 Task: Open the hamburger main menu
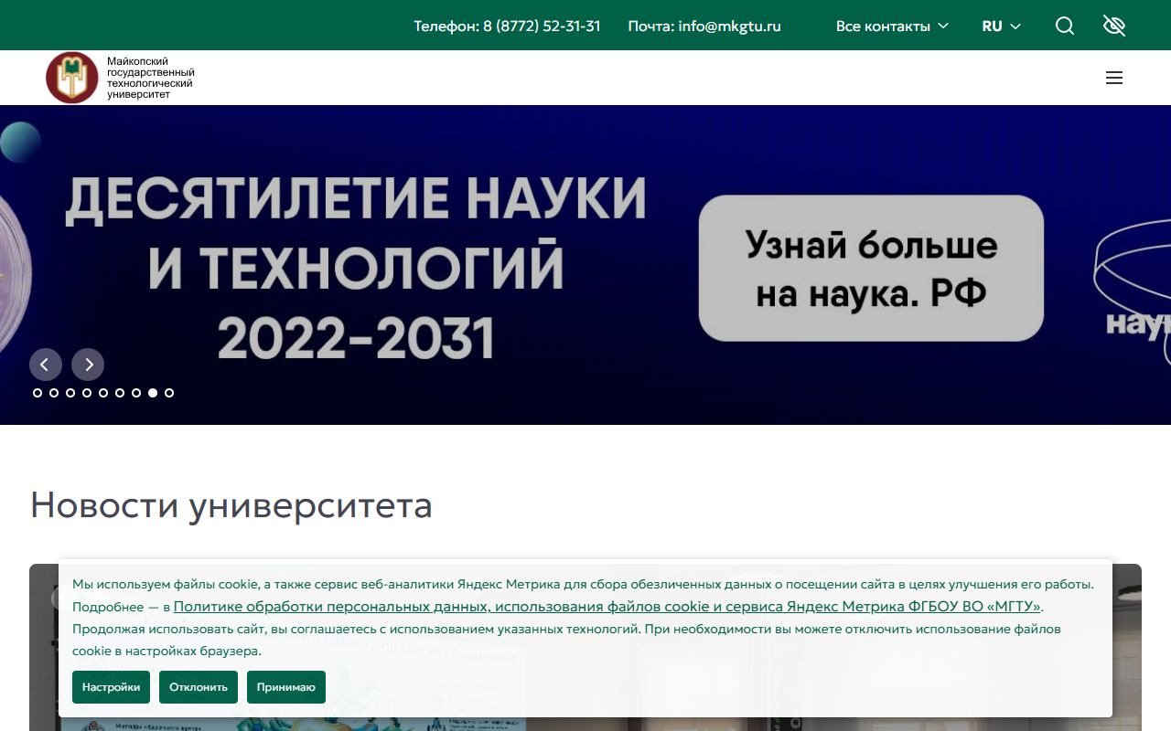[1114, 78]
